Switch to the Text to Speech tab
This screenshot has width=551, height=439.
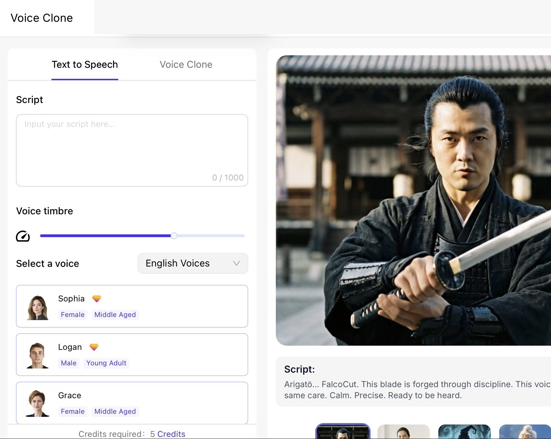click(x=85, y=65)
